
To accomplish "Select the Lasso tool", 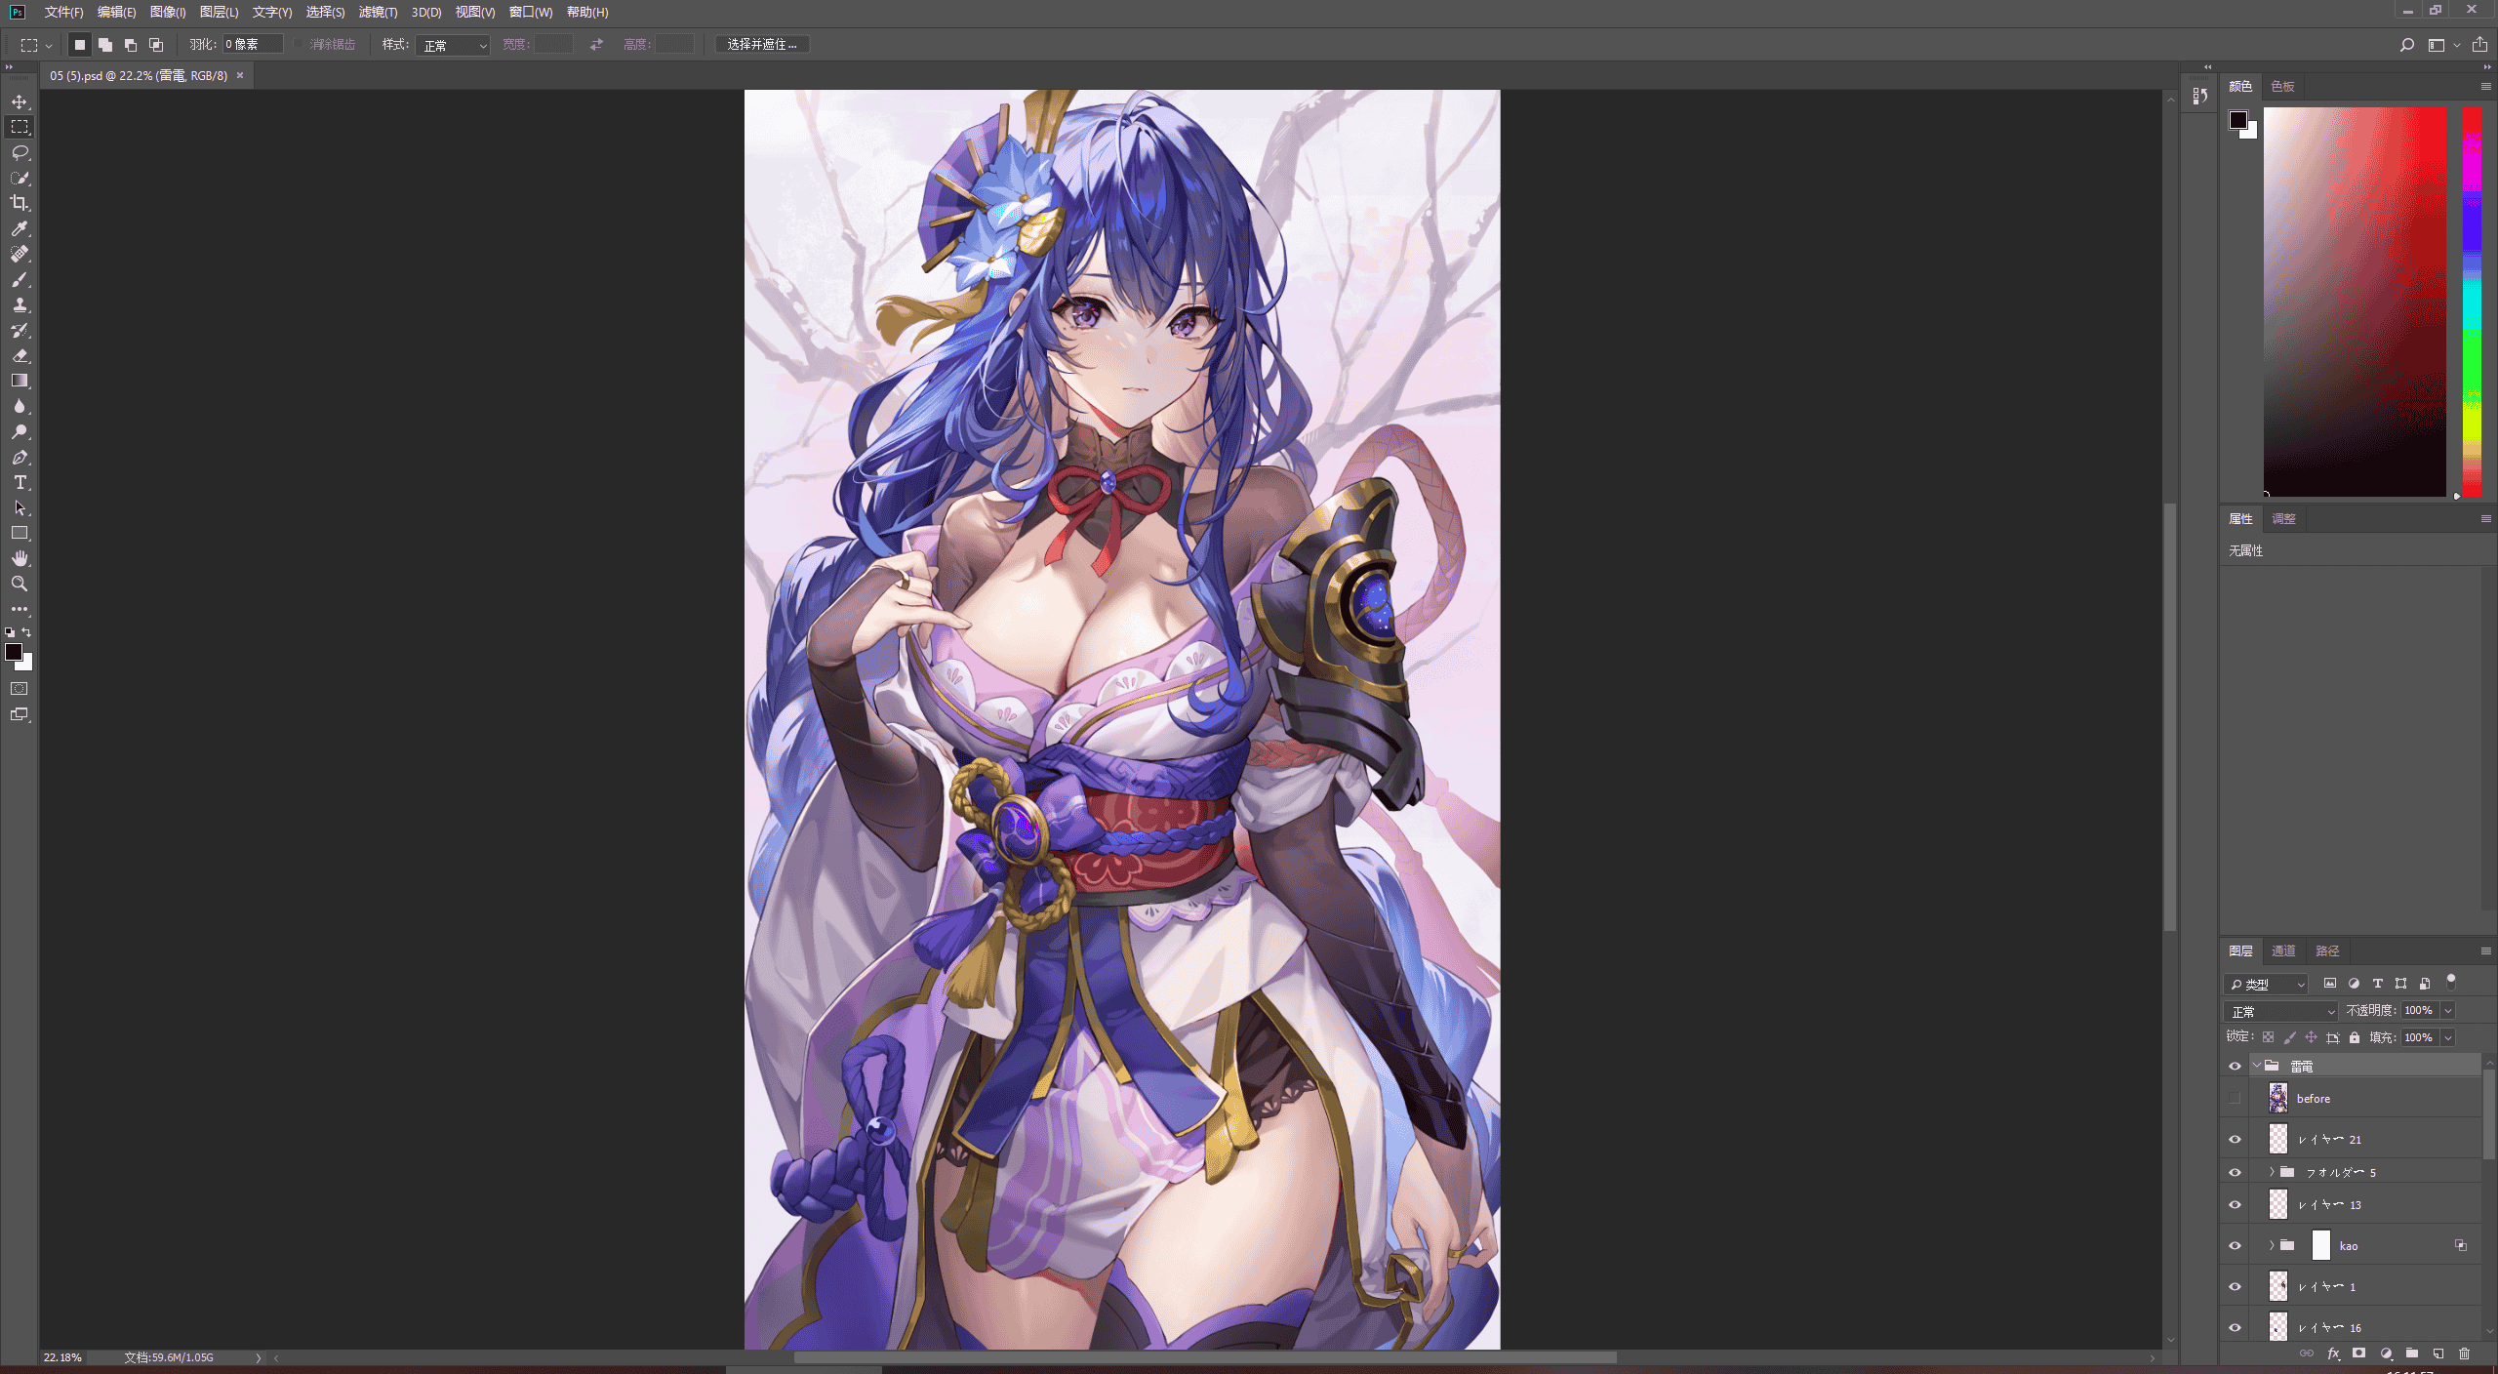I will (x=20, y=152).
